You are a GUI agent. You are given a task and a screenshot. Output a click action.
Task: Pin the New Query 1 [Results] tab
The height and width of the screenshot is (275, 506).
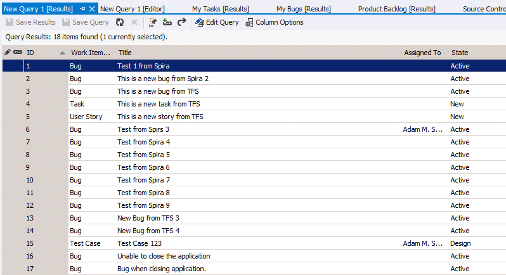click(x=82, y=9)
